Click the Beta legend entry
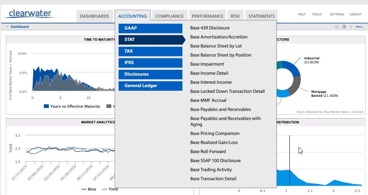The height and width of the screenshot is (195, 368). coord(89,189)
